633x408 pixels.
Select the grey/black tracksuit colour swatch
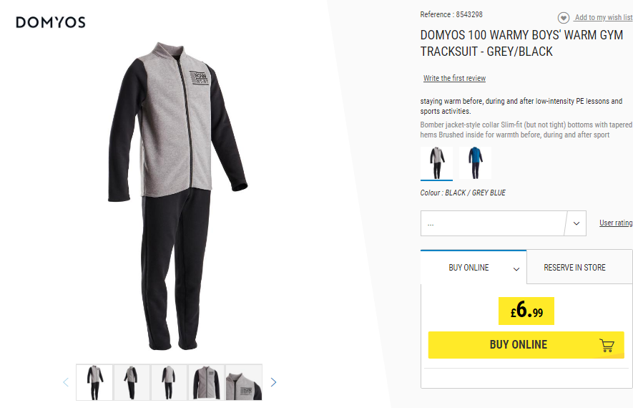(x=436, y=163)
